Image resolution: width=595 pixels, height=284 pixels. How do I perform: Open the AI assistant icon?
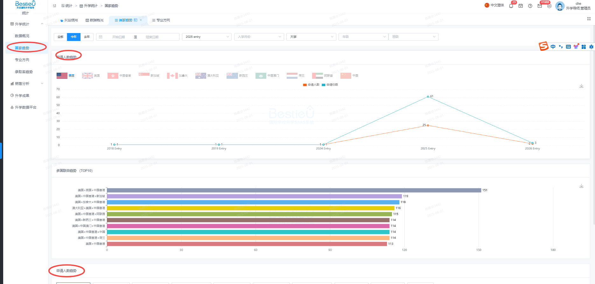[549, 6]
